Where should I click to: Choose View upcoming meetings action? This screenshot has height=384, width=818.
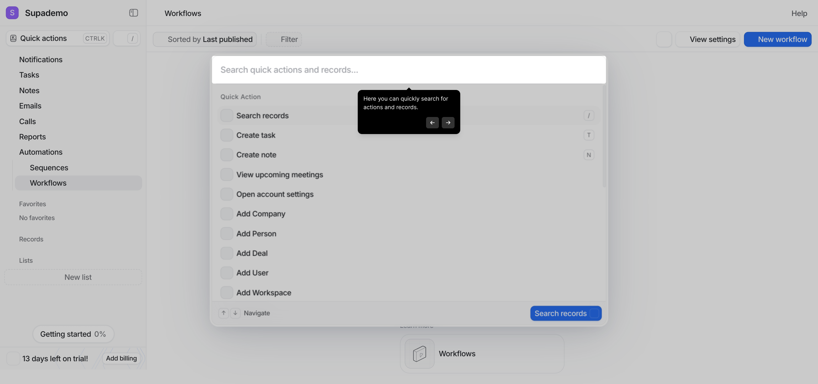(x=409, y=175)
